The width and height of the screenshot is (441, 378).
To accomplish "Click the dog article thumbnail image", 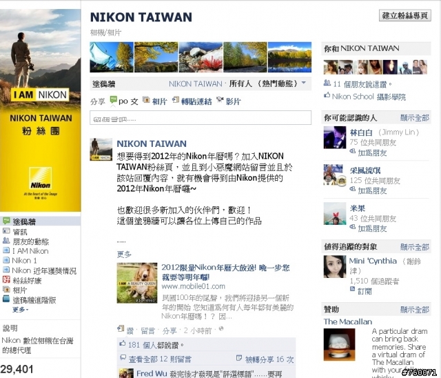I will tap(137, 283).
